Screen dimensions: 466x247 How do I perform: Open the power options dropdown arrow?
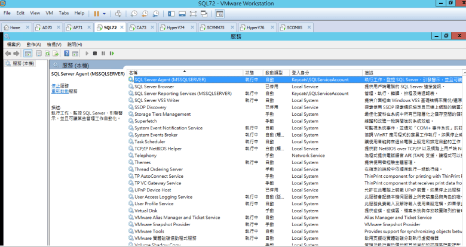point(105,13)
